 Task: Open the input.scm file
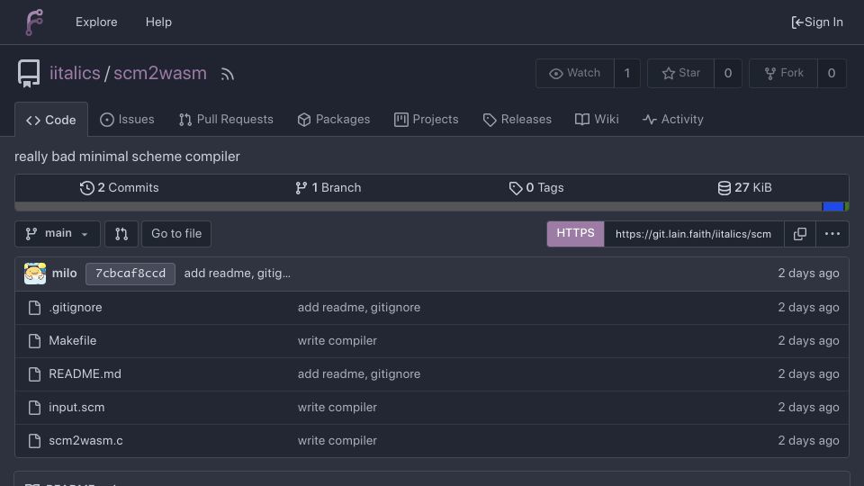click(x=76, y=408)
